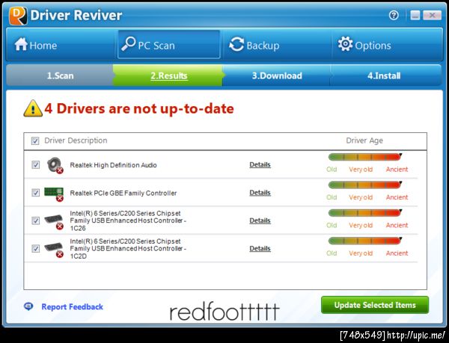Close the Driver Reviver window

[432, 15]
